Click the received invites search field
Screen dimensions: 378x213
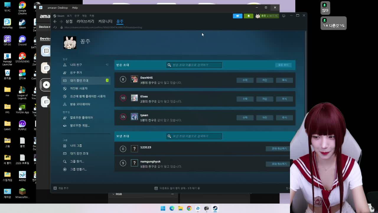click(194, 65)
